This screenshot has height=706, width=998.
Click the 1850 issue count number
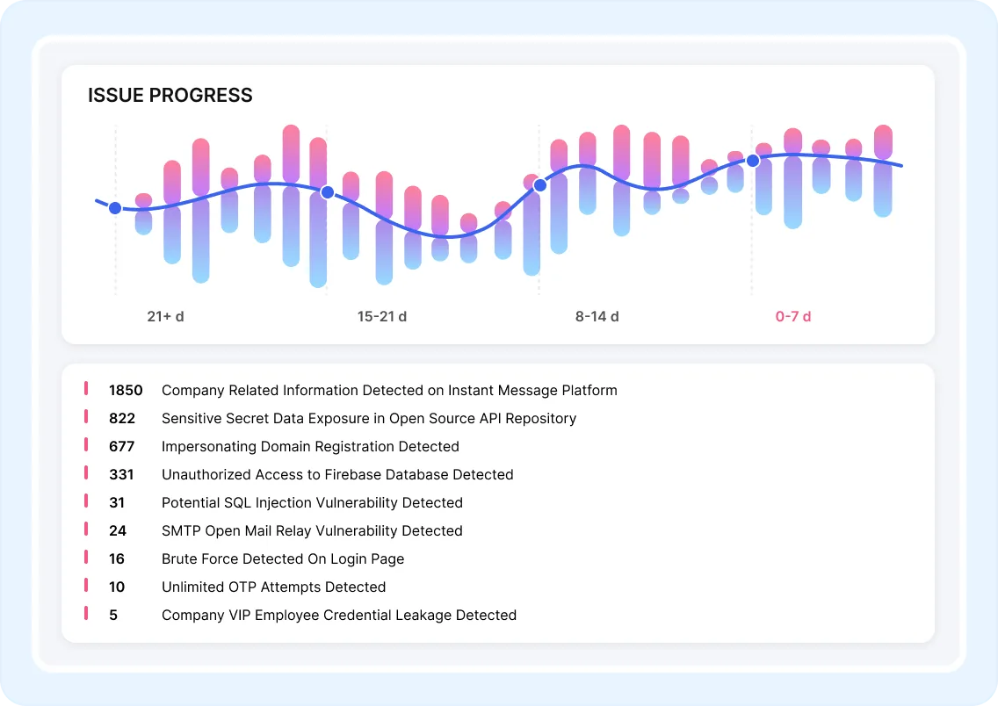(x=126, y=390)
